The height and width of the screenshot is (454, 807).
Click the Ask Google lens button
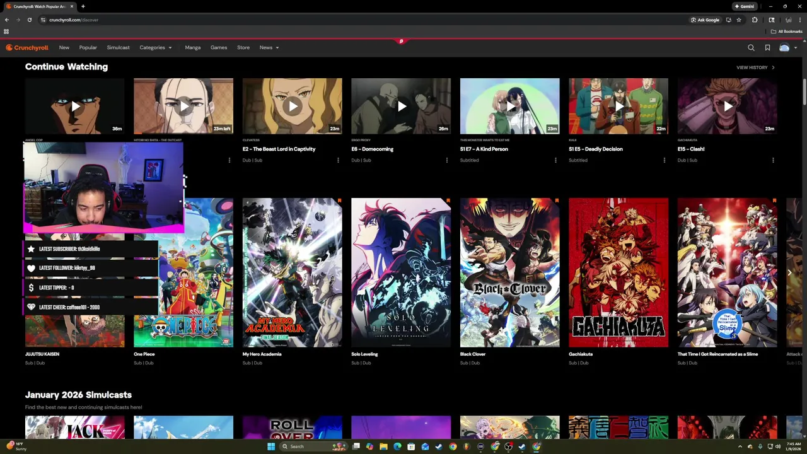pos(705,20)
